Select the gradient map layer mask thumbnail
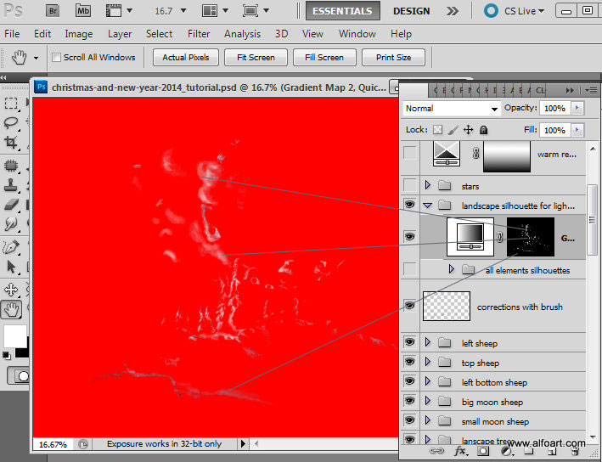This screenshot has width=602, height=462. (530, 238)
